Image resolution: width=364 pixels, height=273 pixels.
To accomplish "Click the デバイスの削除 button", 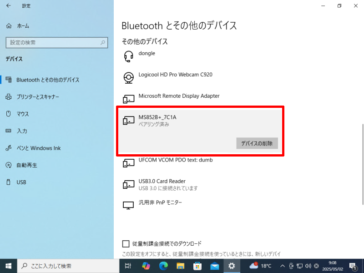I will point(257,143).
